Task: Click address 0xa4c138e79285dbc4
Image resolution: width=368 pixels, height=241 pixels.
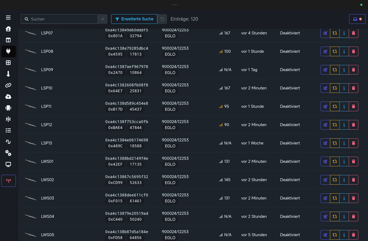Action: click(127, 48)
